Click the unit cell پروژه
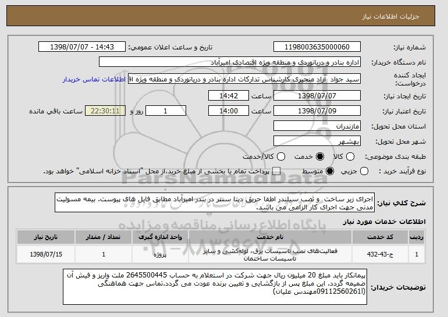 160,254
